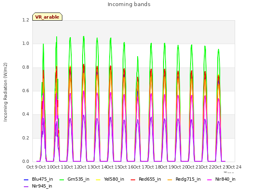Select the Red655_in legend label
Image resolution: width=259 pixels, height=194 pixels.
click(150, 179)
